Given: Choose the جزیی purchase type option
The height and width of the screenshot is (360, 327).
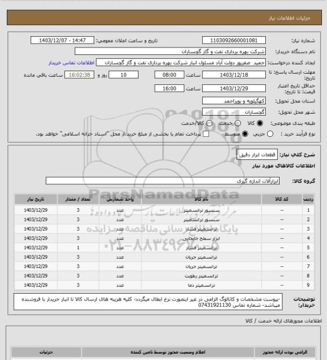Looking at the screenshot, I should point(270,134).
